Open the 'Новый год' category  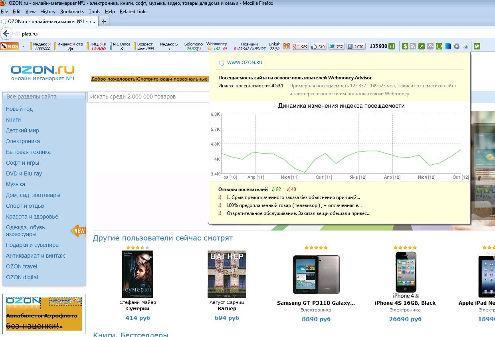19,109
